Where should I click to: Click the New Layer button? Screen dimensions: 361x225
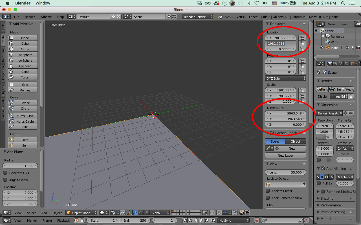[x=285, y=156]
